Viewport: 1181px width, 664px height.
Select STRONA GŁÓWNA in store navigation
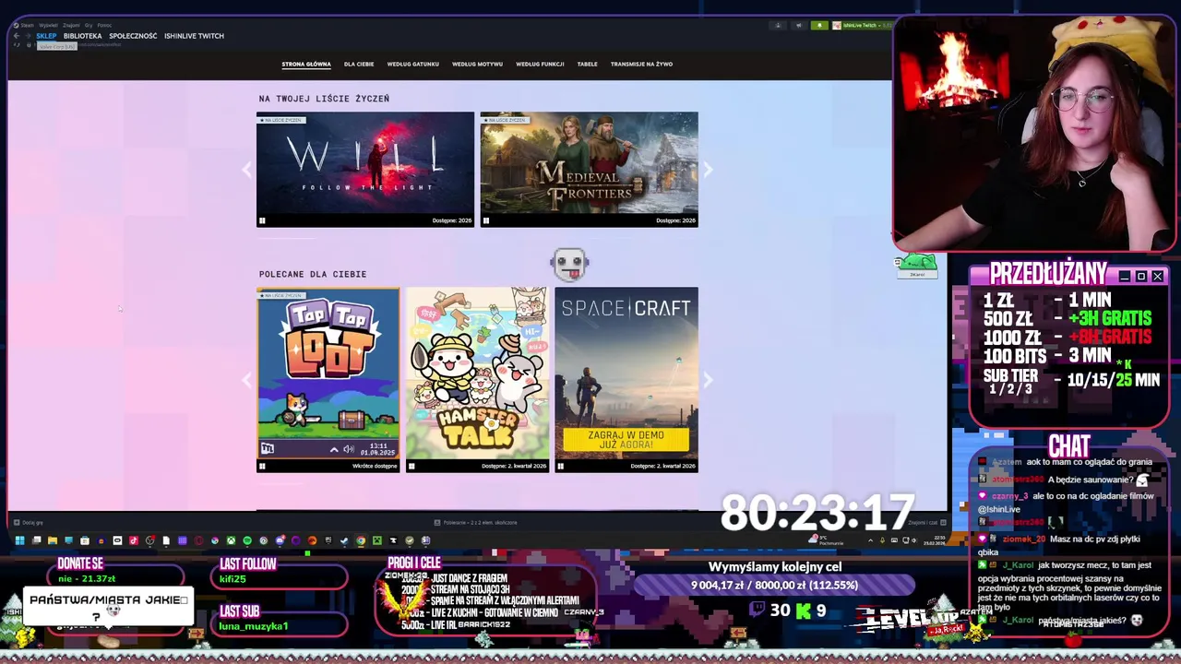[306, 65]
